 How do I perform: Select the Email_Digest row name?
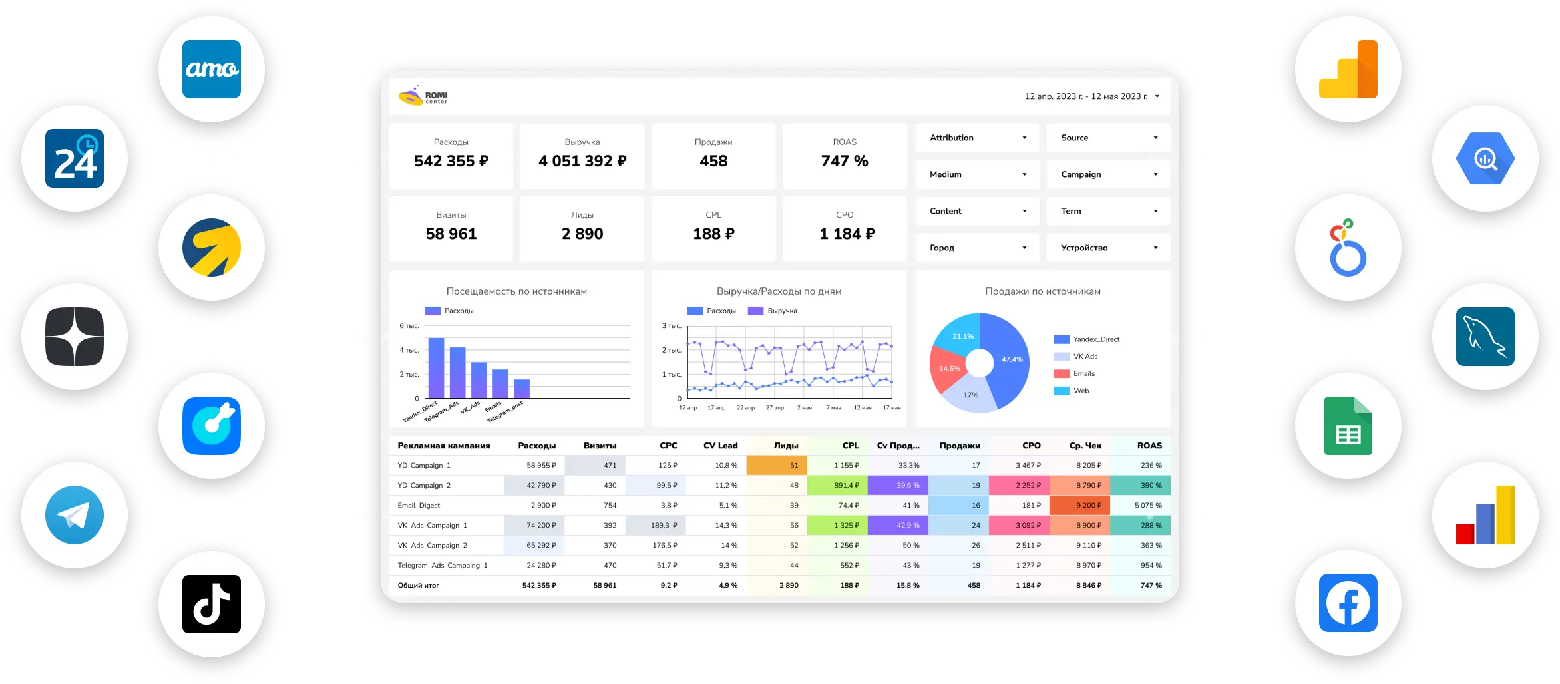point(419,506)
